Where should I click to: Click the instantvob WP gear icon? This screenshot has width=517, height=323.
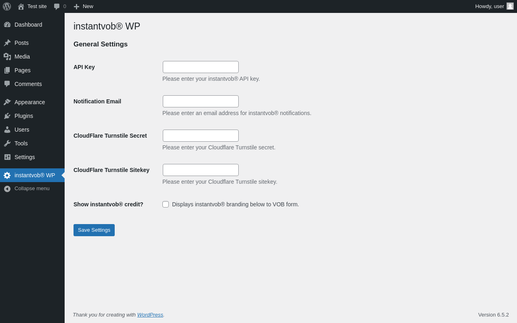(x=7, y=175)
